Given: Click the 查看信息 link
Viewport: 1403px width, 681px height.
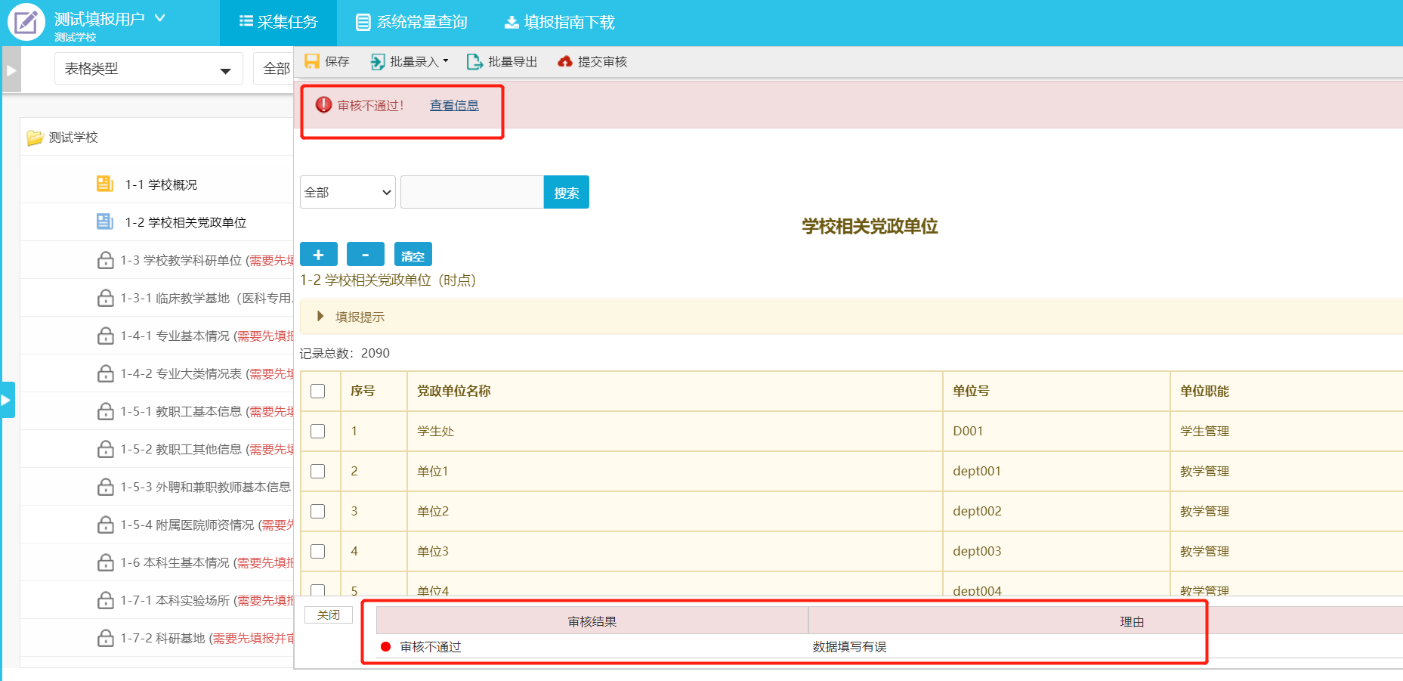Looking at the screenshot, I should [454, 106].
